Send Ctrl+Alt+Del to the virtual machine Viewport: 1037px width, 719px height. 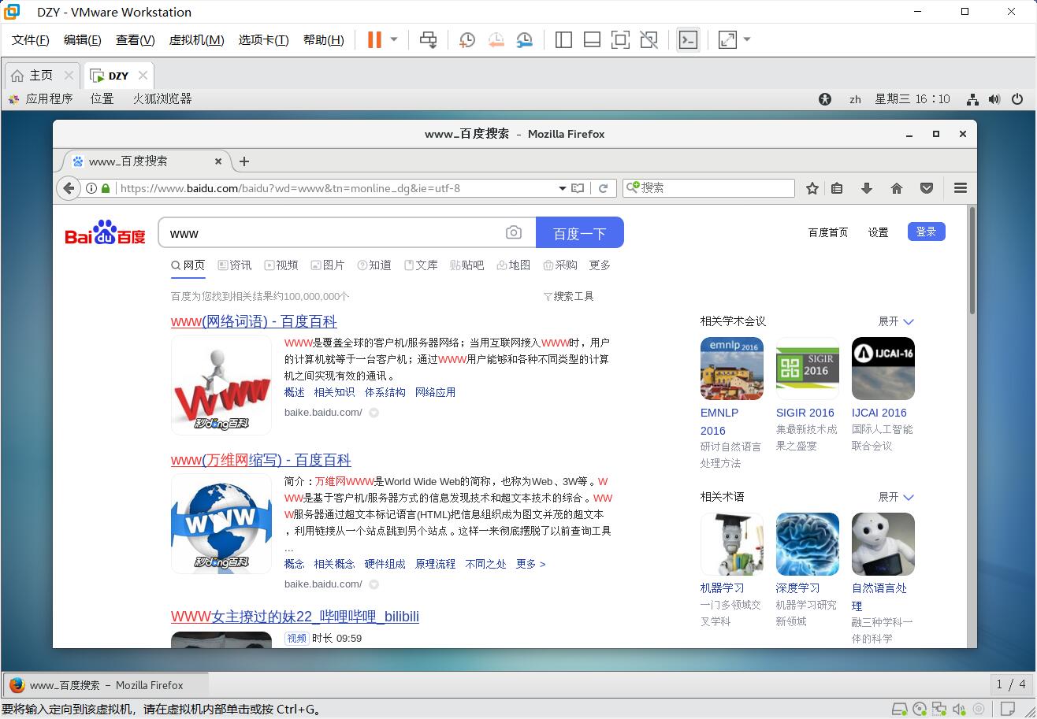pyautogui.click(x=429, y=39)
